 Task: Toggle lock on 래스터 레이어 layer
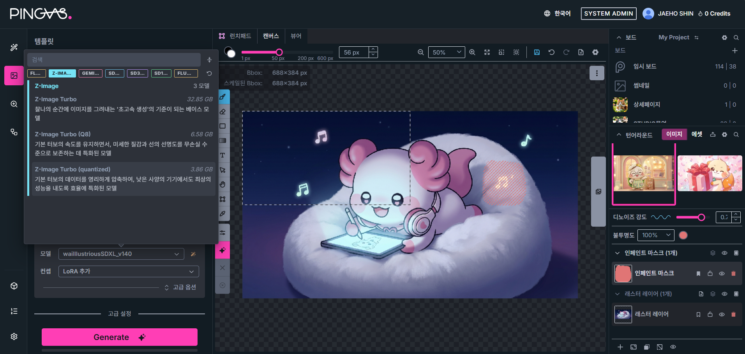pos(710,314)
